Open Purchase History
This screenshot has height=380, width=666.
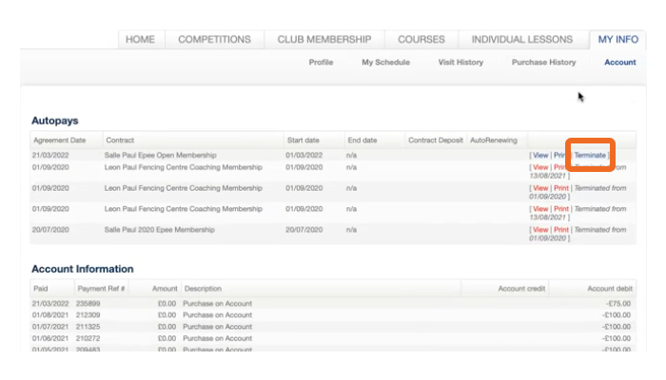543,63
